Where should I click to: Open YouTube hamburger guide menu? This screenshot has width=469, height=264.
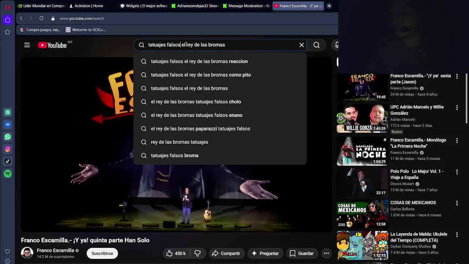tap(27, 45)
